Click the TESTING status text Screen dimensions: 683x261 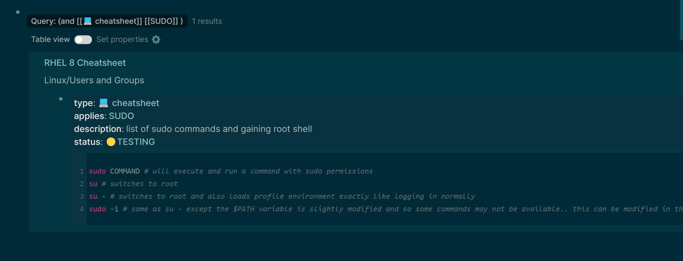[x=136, y=142]
